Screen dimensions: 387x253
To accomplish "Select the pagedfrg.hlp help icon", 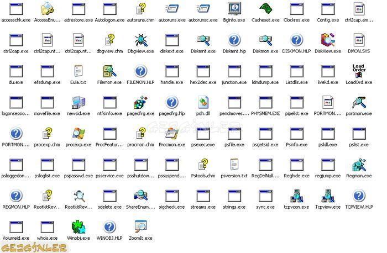I will click(x=172, y=102).
